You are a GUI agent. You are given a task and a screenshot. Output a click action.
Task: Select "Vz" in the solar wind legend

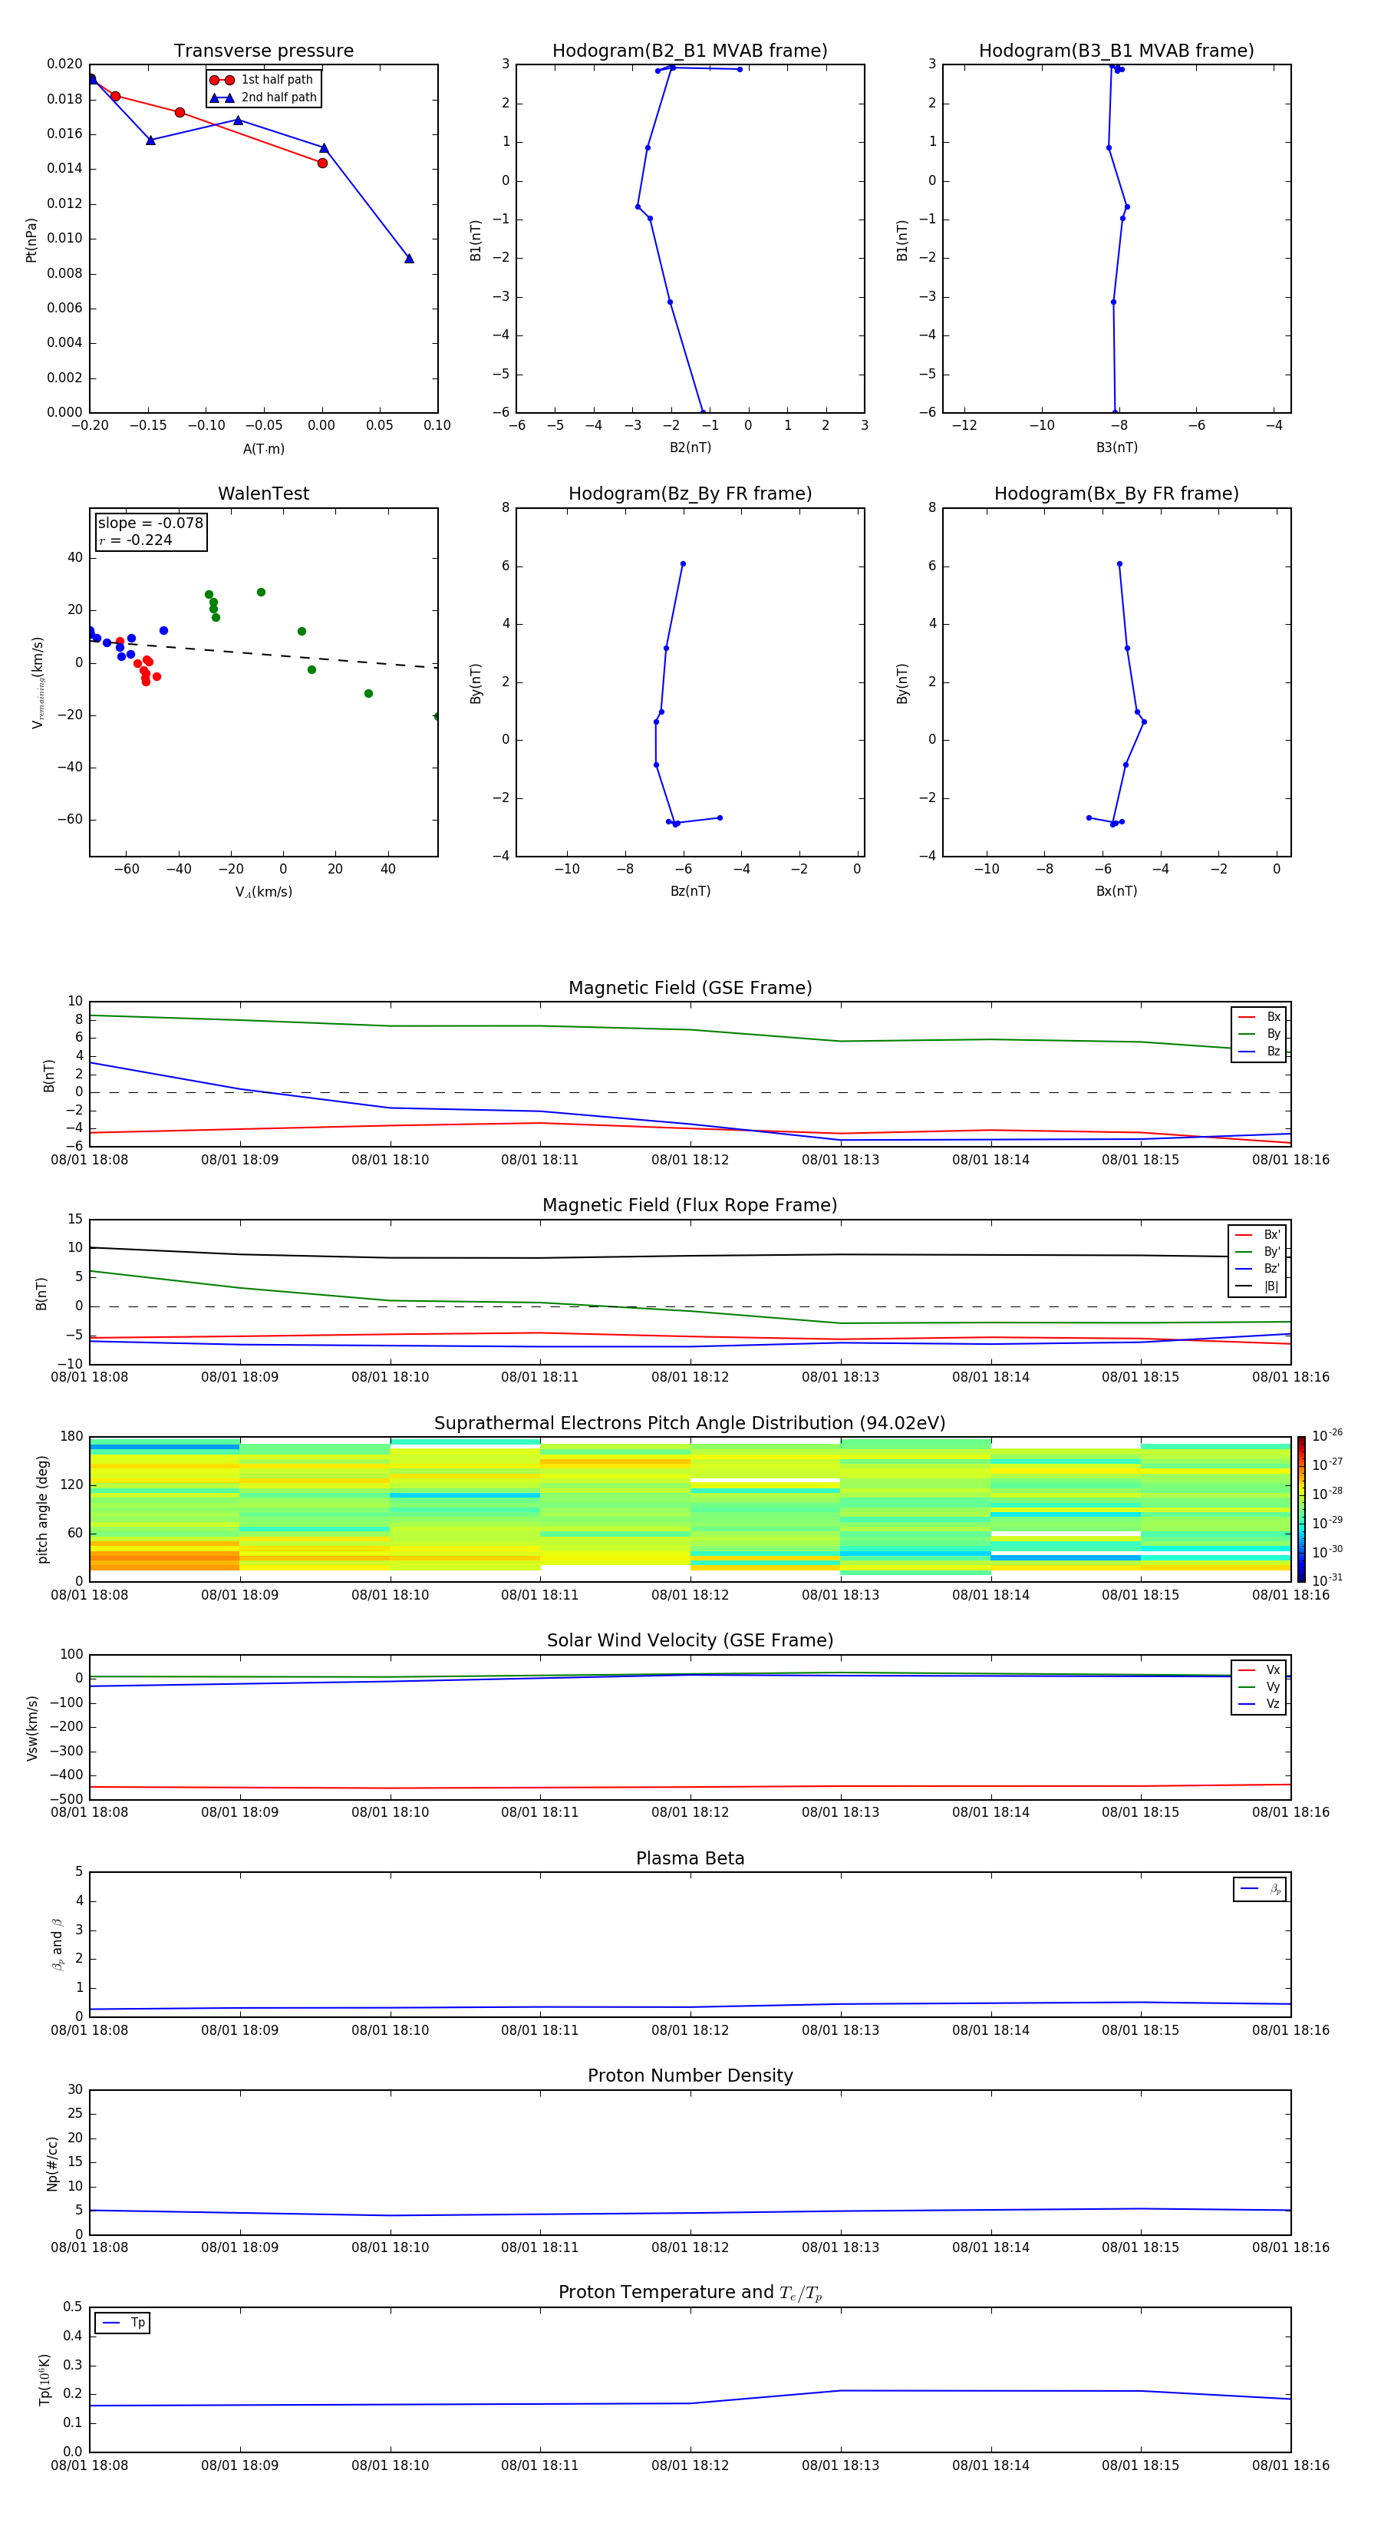point(1259,1704)
